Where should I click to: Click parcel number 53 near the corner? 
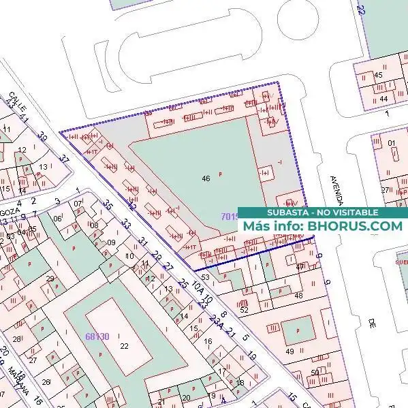click(x=205, y=277)
